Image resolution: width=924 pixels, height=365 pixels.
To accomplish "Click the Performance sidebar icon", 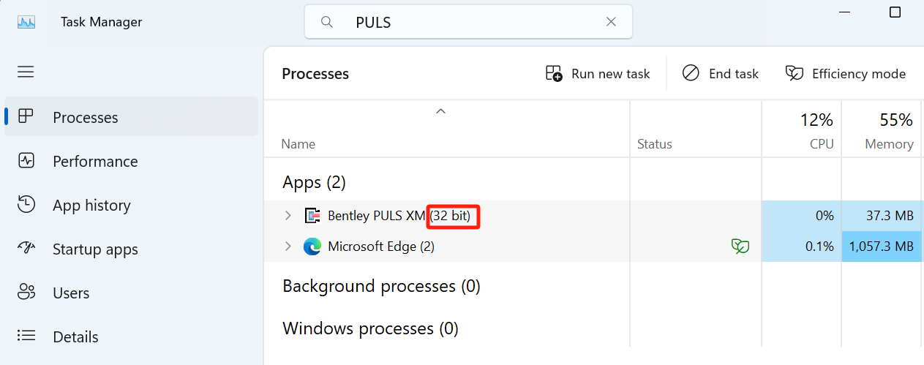I will (x=26, y=161).
